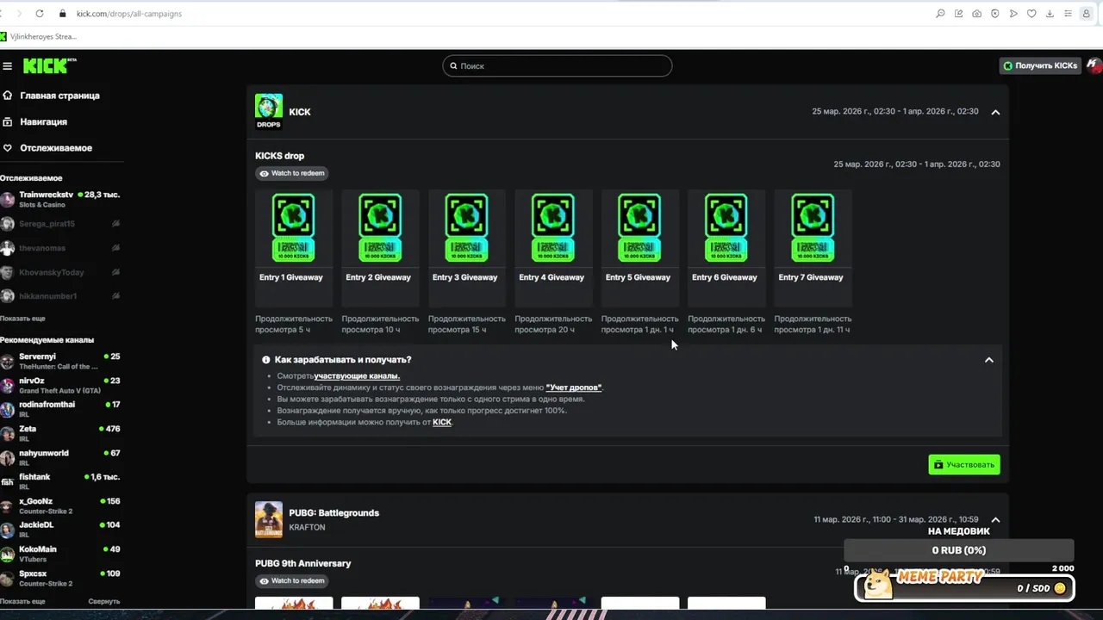Click offline icon beside KhovanskyToday

coord(115,272)
